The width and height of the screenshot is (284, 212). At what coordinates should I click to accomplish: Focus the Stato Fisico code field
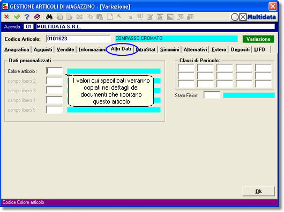[x=212, y=95]
